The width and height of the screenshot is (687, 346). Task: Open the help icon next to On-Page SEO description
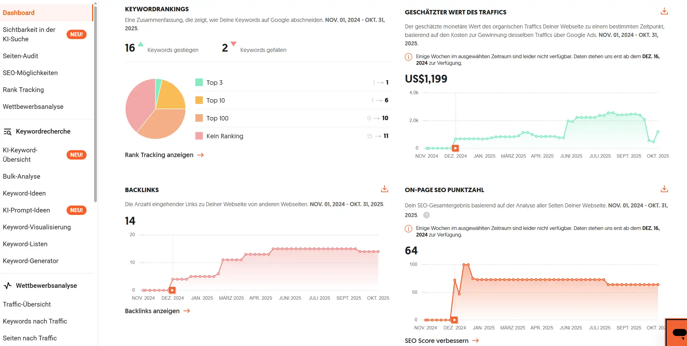(x=427, y=215)
